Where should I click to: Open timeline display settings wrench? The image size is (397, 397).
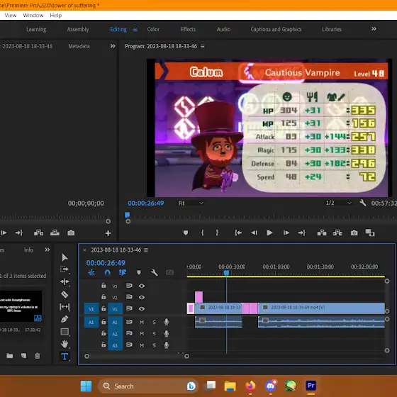[x=155, y=272]
